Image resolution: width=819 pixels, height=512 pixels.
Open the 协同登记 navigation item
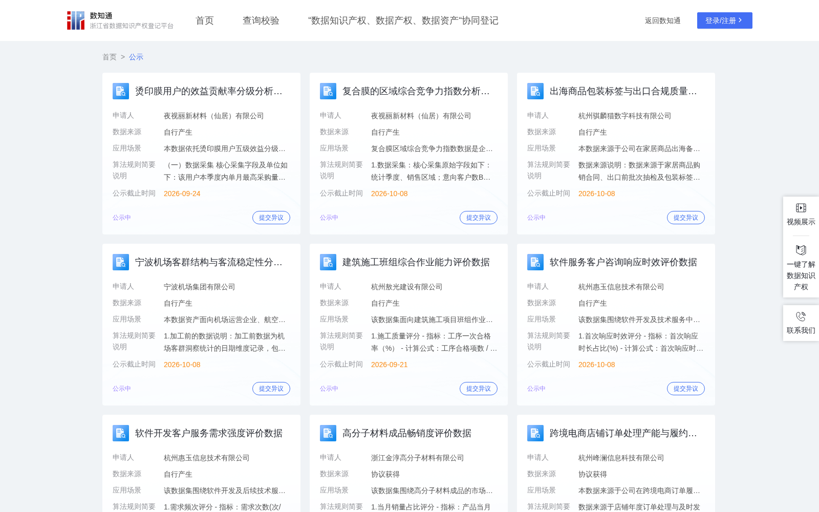pyautogui.click(x=403, y=20)
